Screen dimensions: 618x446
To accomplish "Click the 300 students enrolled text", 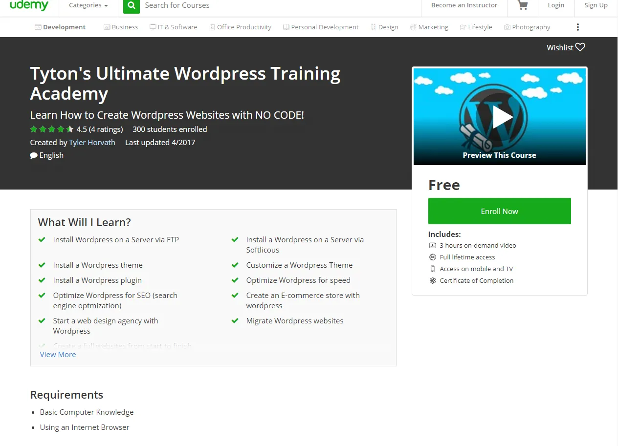I will pyautogui.click(x=170, y=129).
